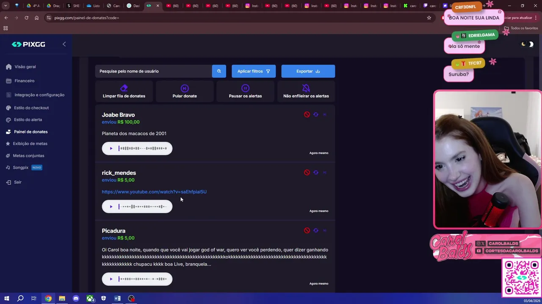Focus the Pesquise pelo nome de usuário field
The width and height of the screenshot is (542, 304).
point(153,71)
